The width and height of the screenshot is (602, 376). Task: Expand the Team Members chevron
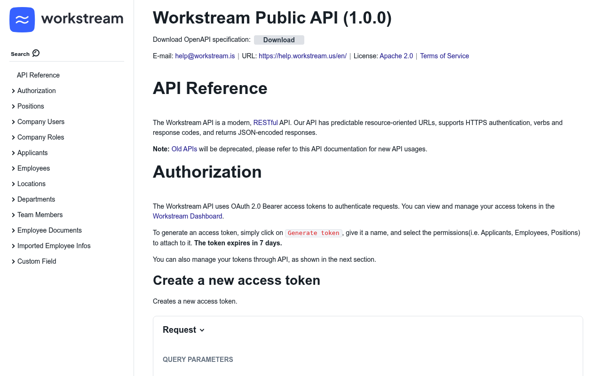coord(13,215)
